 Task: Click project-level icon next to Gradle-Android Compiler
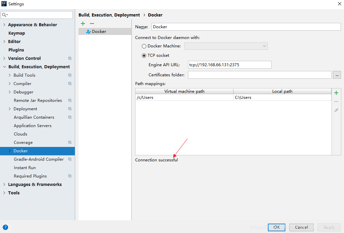[x=70, y=159]
